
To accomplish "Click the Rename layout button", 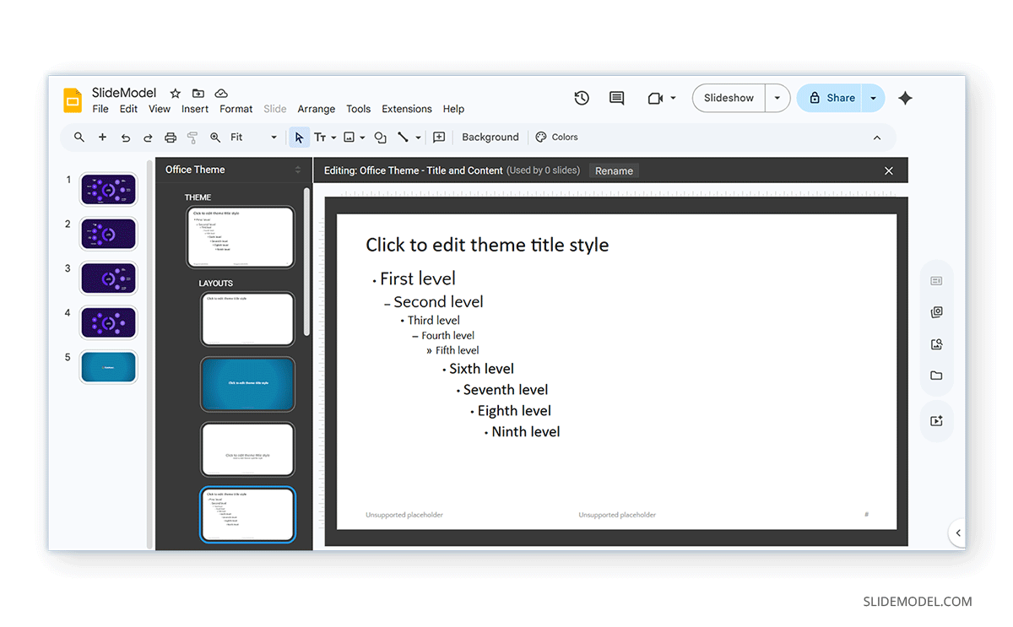I will point(614,170).
